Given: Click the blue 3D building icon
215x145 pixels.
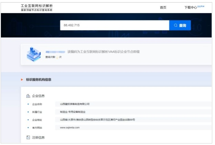Looking at the screenshot, I should click(34, 54).
